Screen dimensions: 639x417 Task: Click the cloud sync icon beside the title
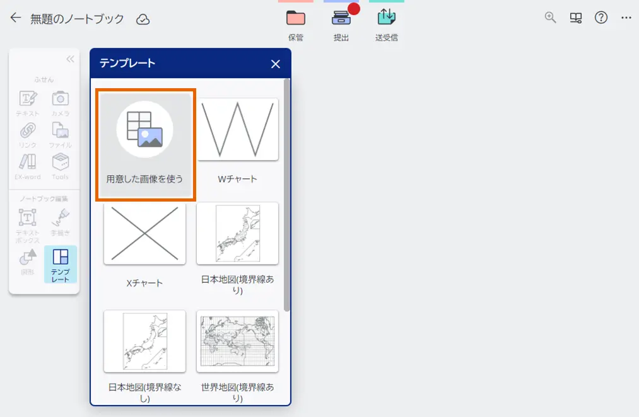pos(143,19)
